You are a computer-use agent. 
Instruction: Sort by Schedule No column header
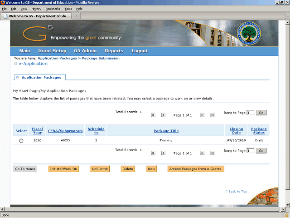tap(96, 131)
